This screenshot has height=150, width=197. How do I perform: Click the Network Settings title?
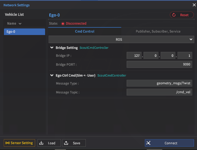pyautogui.click(x=16, y=5)
